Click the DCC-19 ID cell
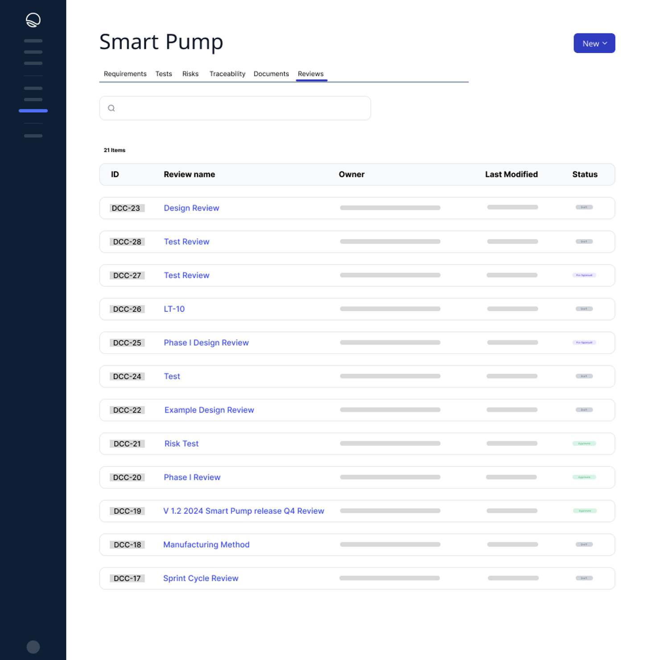The width and height of the screenshot is (660, 660). (127, 511)
